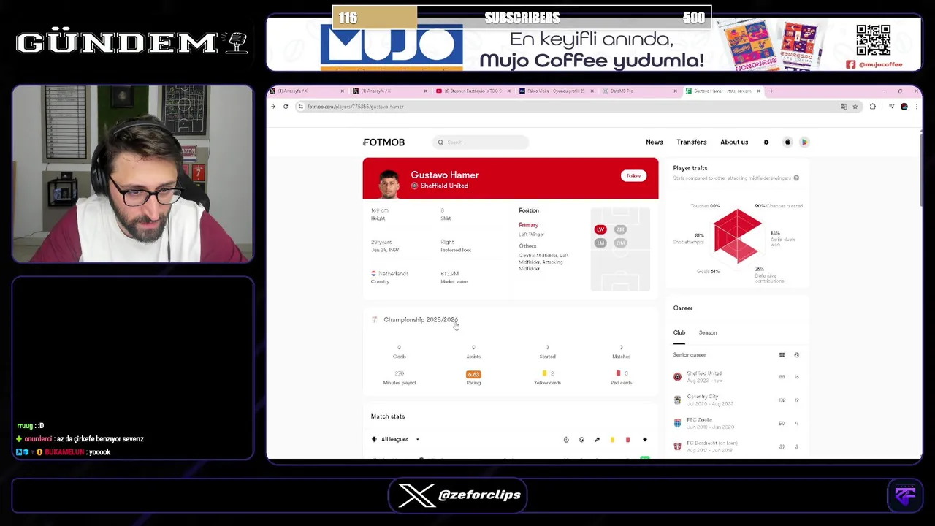The height and width of the screenshot is (526, 935).
Task: Click the Netherlands country flag
Action: (x=373, y=273)
